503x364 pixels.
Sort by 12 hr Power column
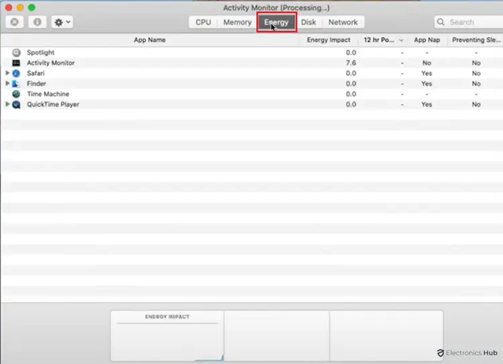(x=379, y=40)
